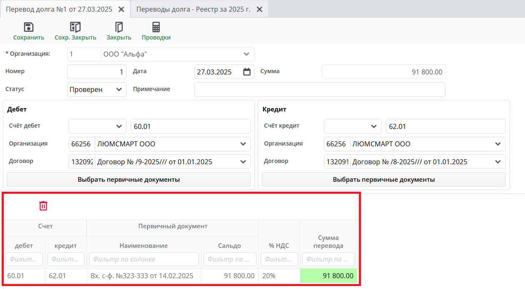Close the Переводы долга Реестр tab

(259, 9)
